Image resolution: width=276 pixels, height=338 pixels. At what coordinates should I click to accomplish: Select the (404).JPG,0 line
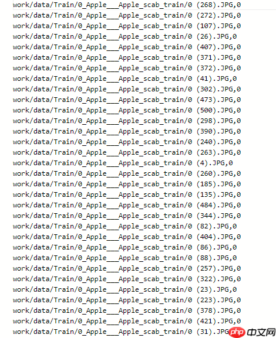127,237
